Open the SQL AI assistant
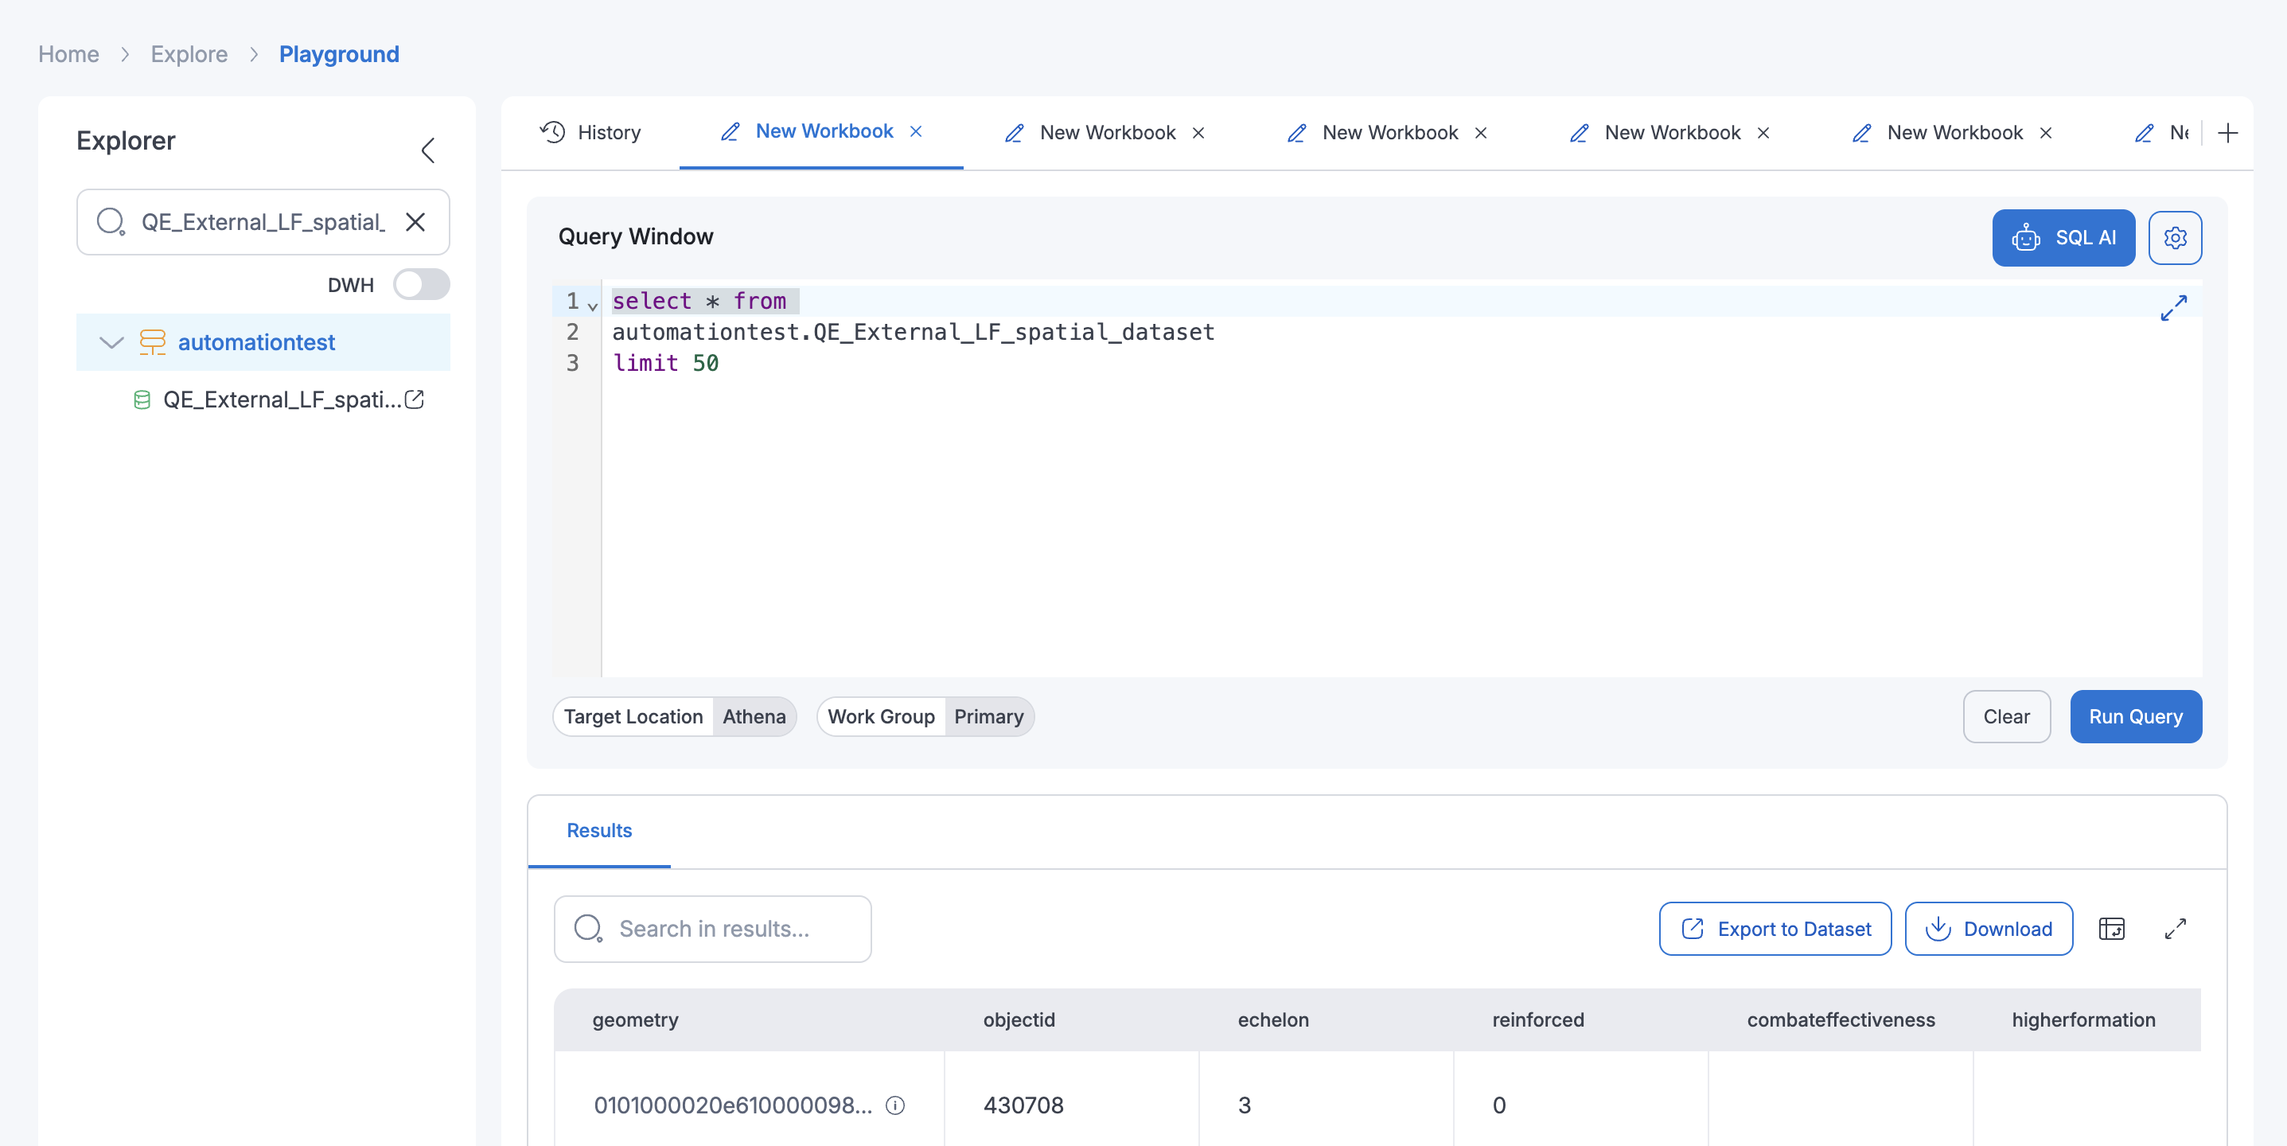This screenshot has height=1146, width=2287. 2063,237
